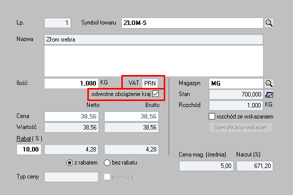This screenshot has height=195, width=293.
Task: Open stock details icon next to Stan
Action: [269, 95]
